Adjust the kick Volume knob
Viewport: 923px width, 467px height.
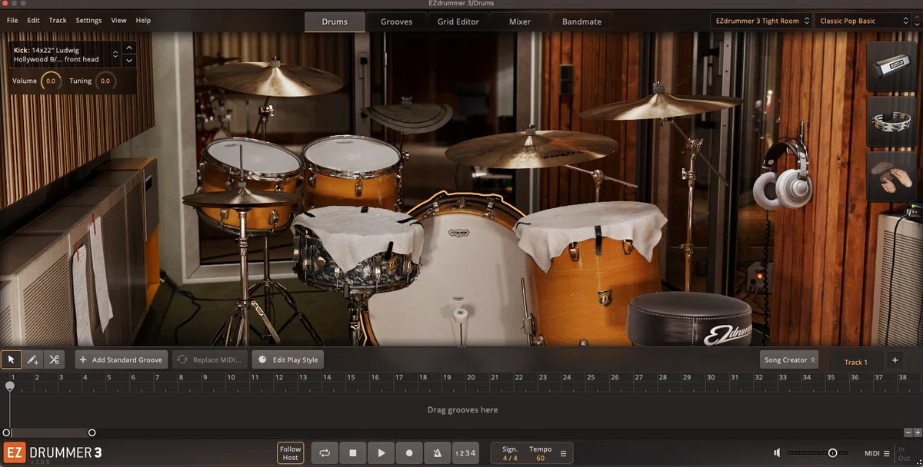click(51, 81)
